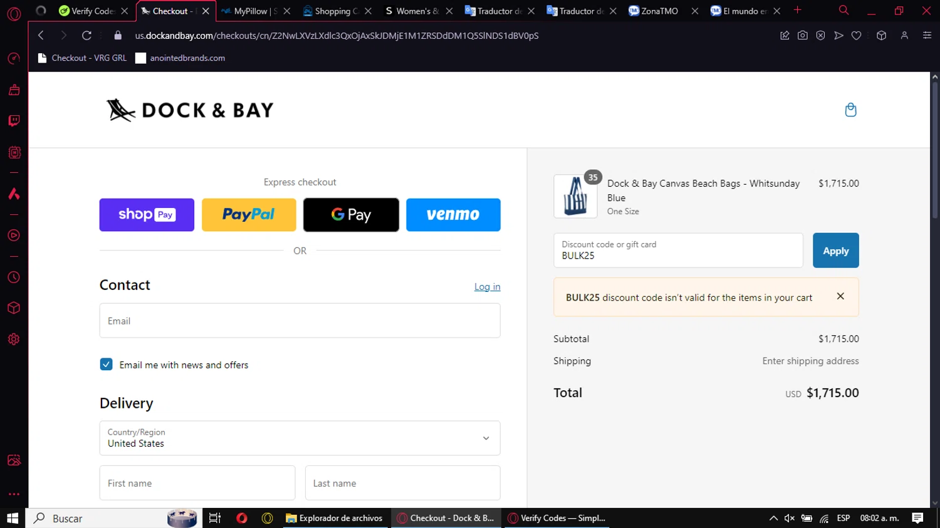940x528 pixels.
Task: Click the Dock & Bay logo
Action: tap(190, 110)
